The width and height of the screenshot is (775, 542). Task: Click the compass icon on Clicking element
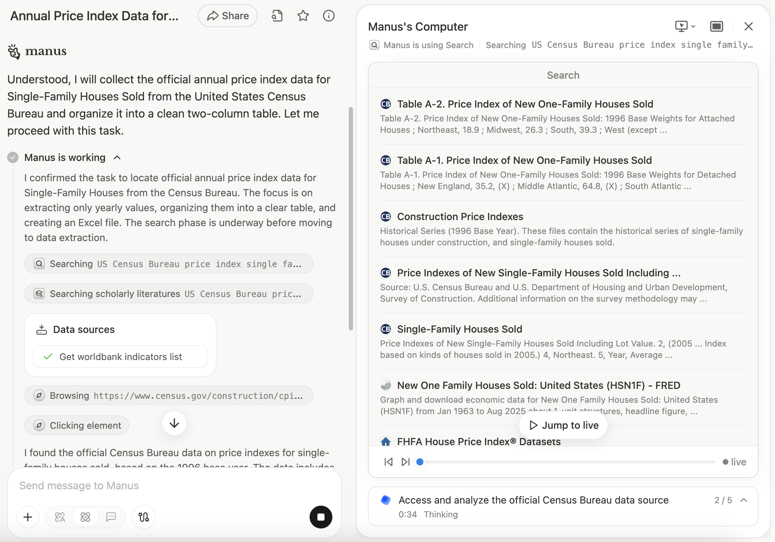tap(39, 425)
